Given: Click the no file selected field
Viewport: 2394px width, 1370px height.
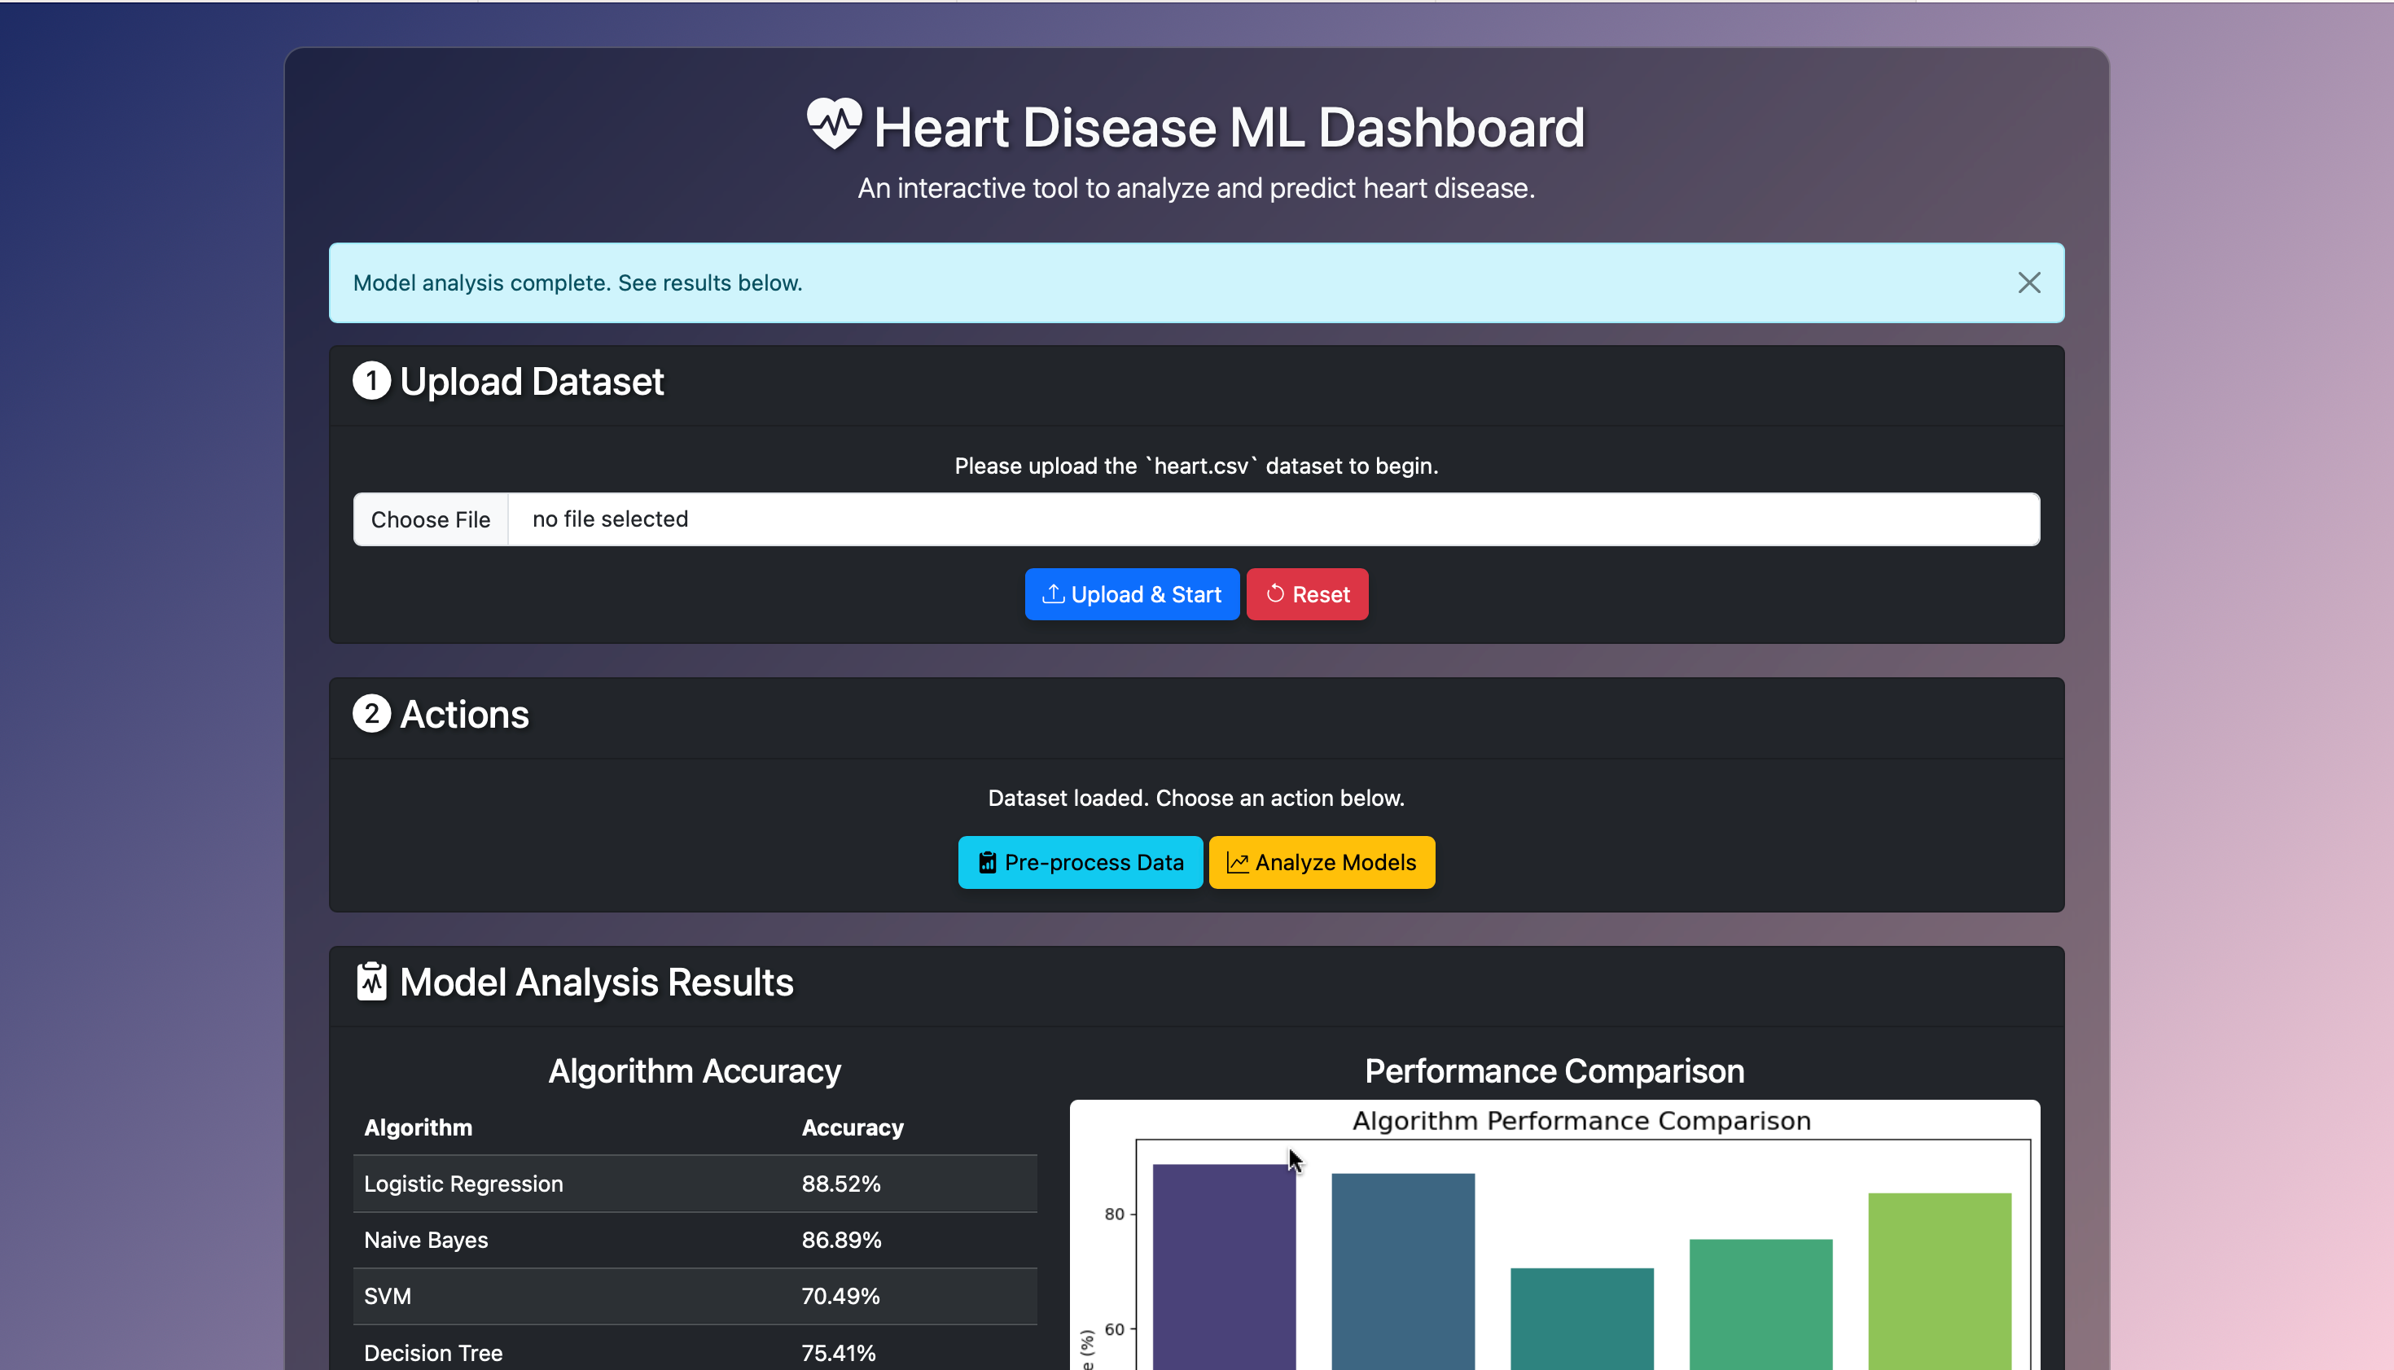Looking at the screenshot, I should [x=1274, y=519].
